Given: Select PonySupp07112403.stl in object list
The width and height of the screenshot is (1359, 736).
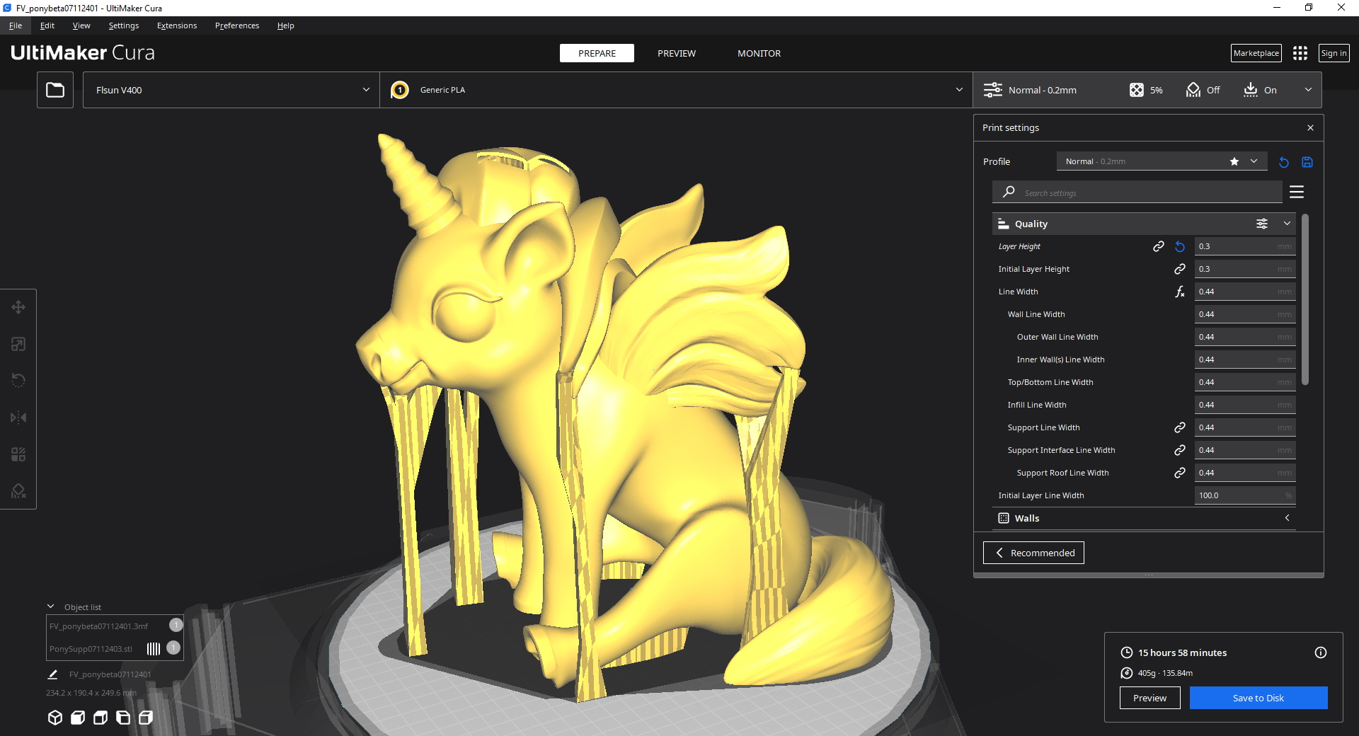Looking at the screenshot, I should [92, 649].
